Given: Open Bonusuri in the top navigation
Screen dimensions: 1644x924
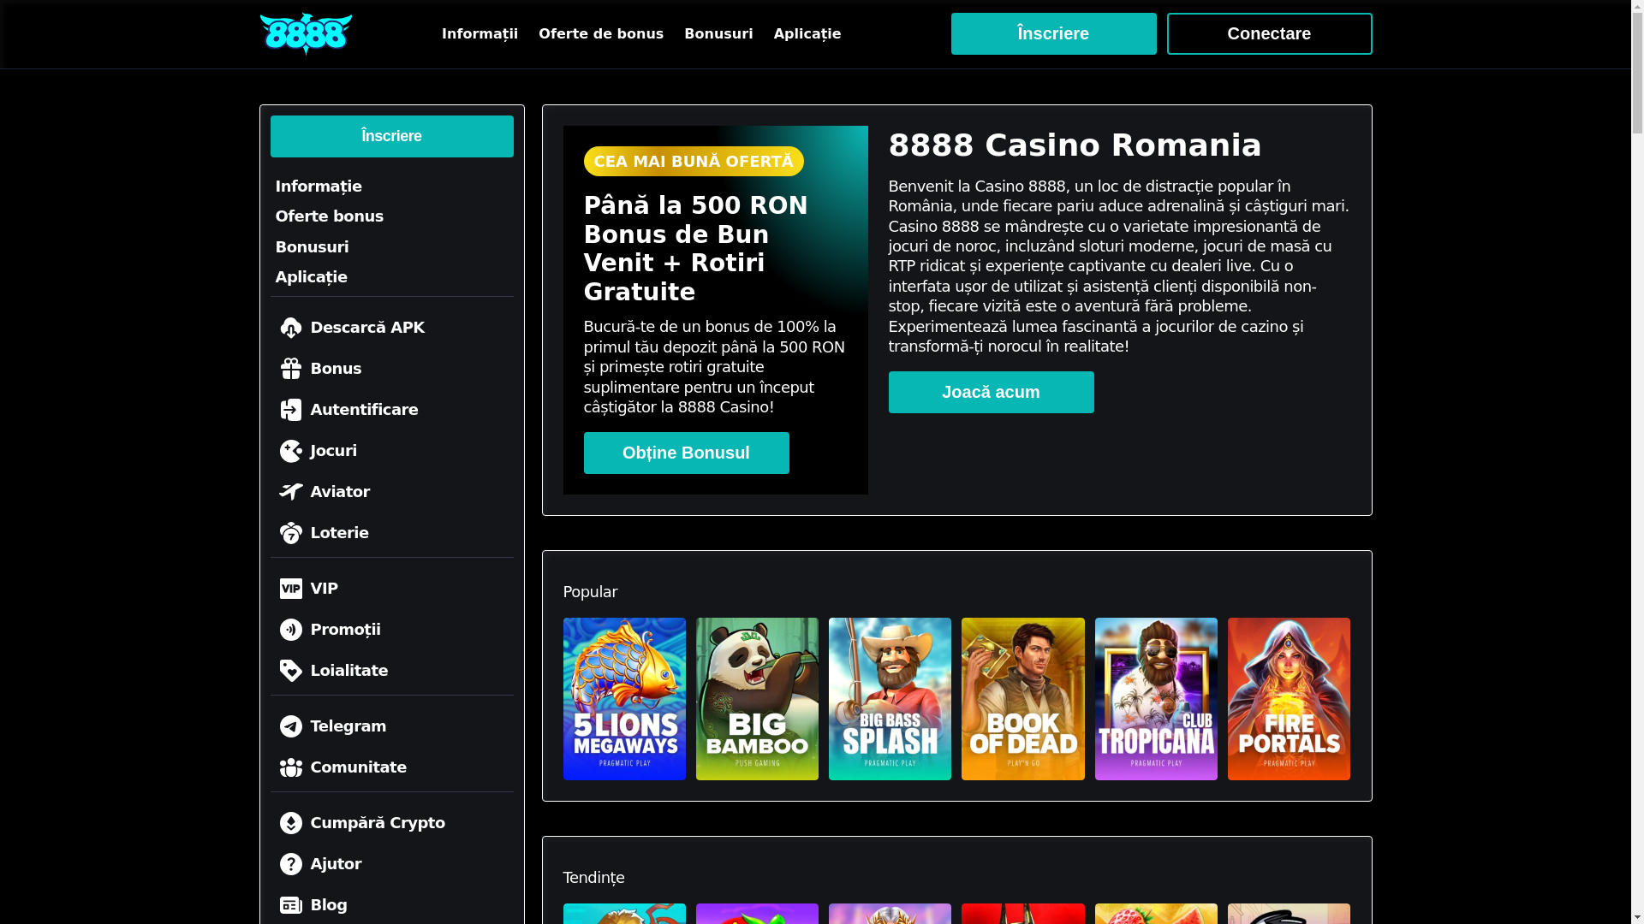Looking at the screenshot, I should (718, 34).
